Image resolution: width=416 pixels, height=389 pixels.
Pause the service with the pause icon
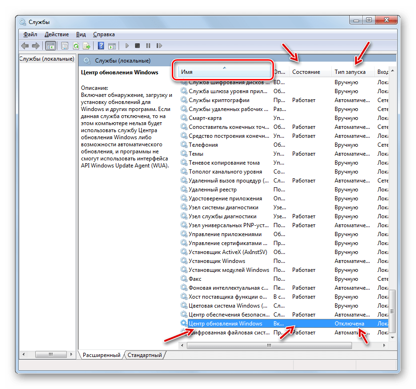(148, 46)
